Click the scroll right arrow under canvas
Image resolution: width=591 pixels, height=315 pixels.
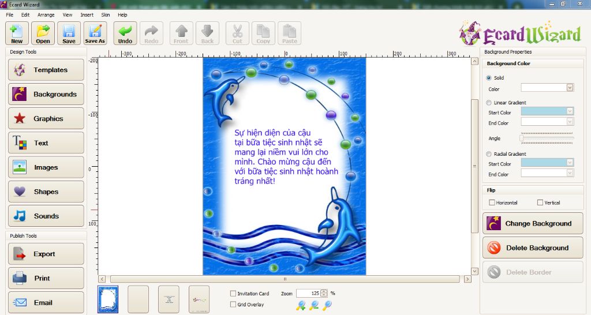(x=467, y=279)
